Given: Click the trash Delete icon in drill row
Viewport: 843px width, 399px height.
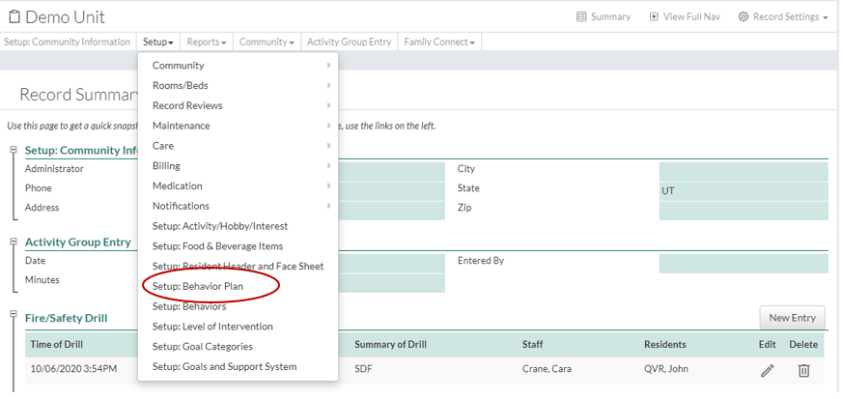Looking at the screenshot, I should [x=803, y=370].
